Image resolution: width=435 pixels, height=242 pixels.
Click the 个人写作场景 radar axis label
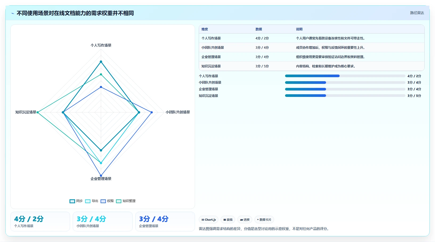[x=101, y=45]
